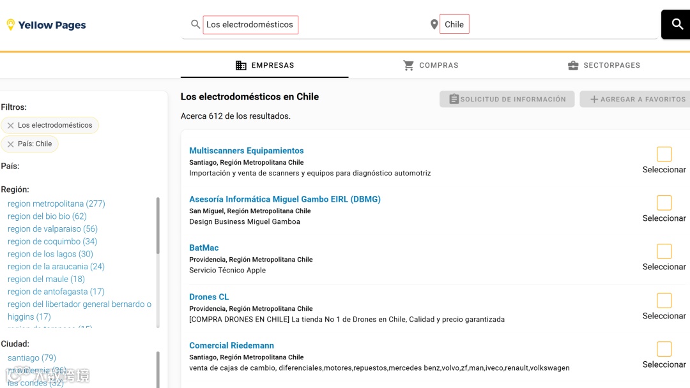This screenshot has width=690, height=388.
Task: Filter by region de la araucania (24)
Action: (x=56, y=267)
